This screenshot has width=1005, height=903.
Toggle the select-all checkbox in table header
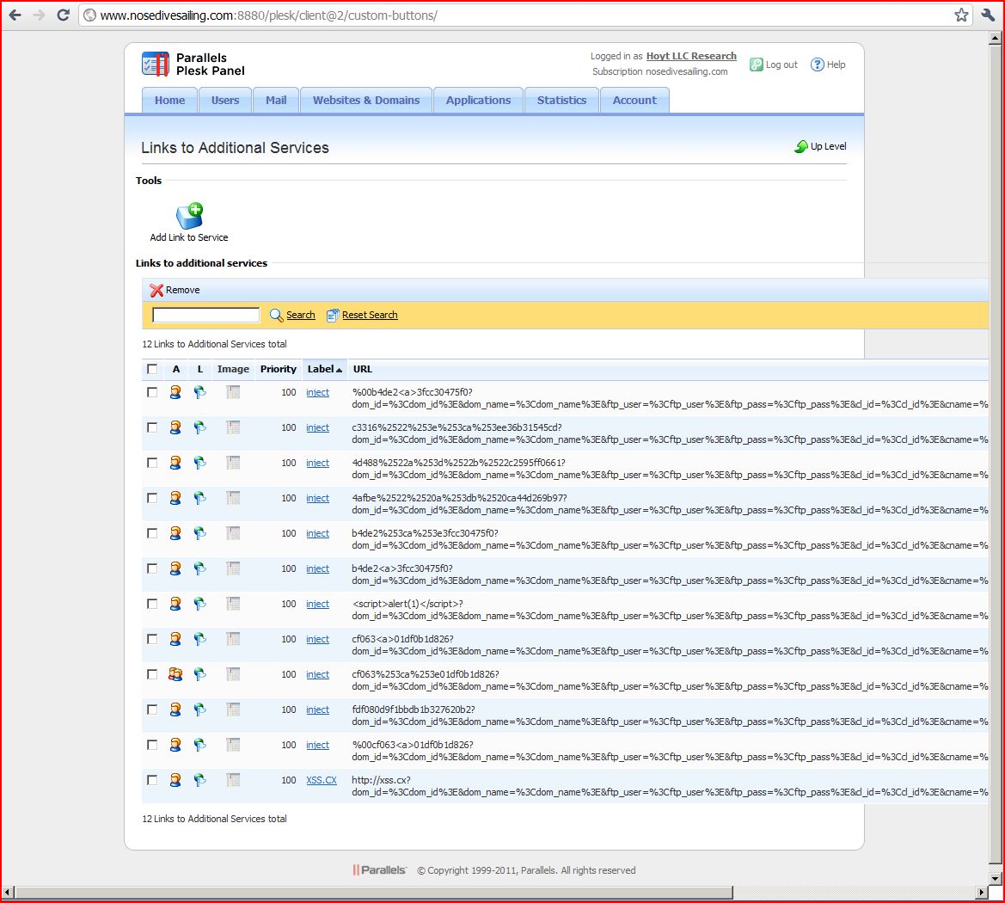(152, 369)
